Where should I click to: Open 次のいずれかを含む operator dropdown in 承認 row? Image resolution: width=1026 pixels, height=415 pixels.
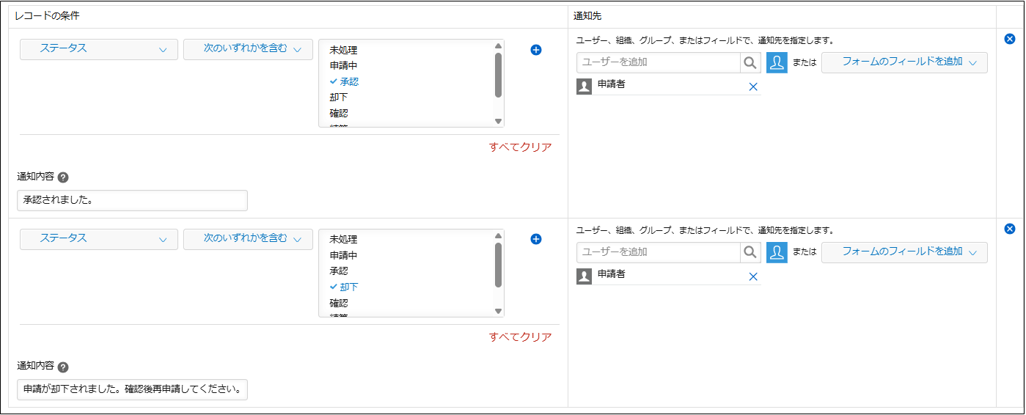coord(248,49)
